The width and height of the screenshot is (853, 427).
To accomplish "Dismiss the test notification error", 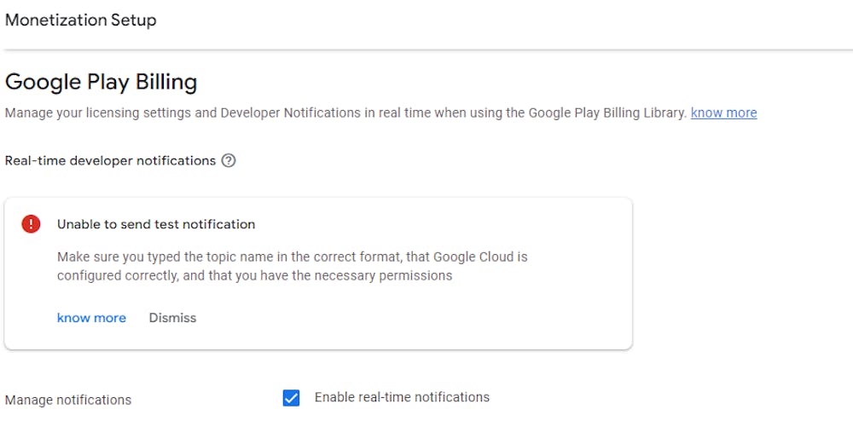I will (172, 318).
